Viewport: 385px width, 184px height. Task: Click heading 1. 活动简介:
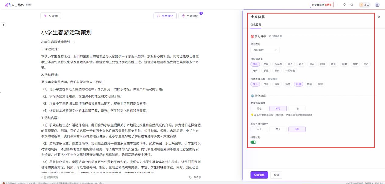click(50, 49)
